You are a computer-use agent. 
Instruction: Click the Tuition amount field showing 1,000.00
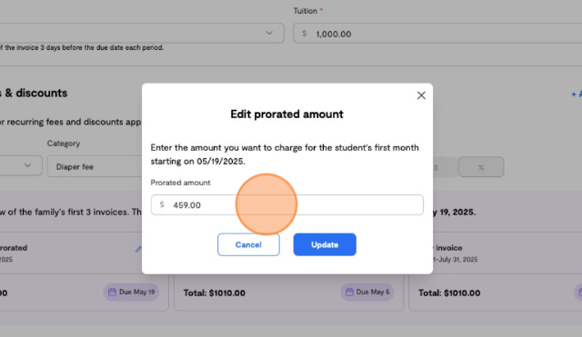(x=437, y=34)
